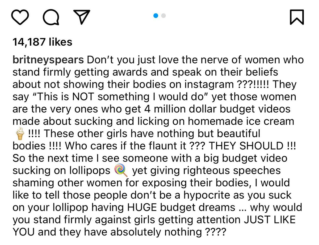This screenshot has width=319, height=245.
Task: Click the ice cream cone emoji
Action: point(20,133)
